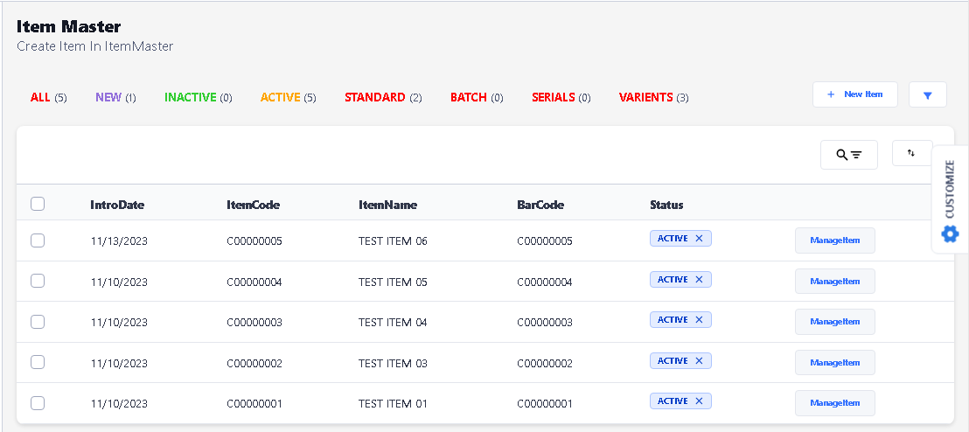Click the New Item button
The width and height of the screenshot is (969, 432).
[x=854, y=94]
